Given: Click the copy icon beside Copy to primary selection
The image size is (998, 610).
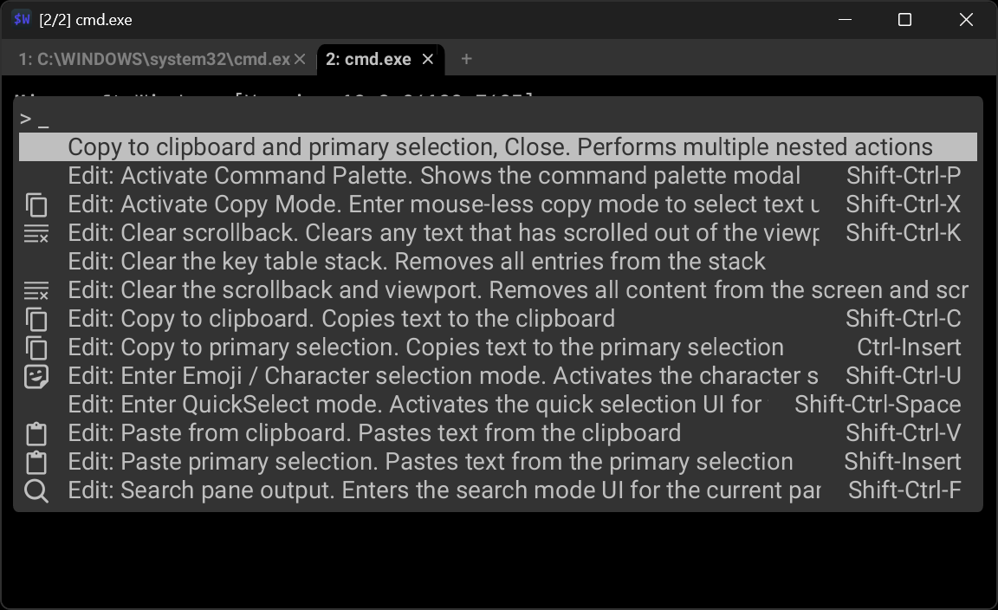Looking at the screenshot, I should click(36, 348).
